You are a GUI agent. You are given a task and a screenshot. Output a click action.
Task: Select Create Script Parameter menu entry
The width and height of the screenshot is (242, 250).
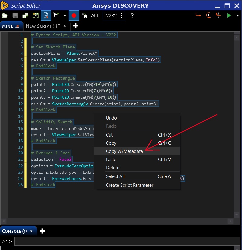click(x=129, y=185)
